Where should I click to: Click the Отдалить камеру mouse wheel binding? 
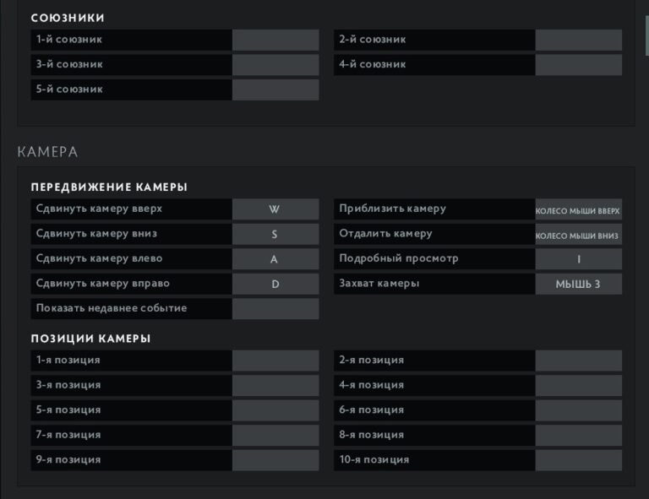[x=579, y=234]
